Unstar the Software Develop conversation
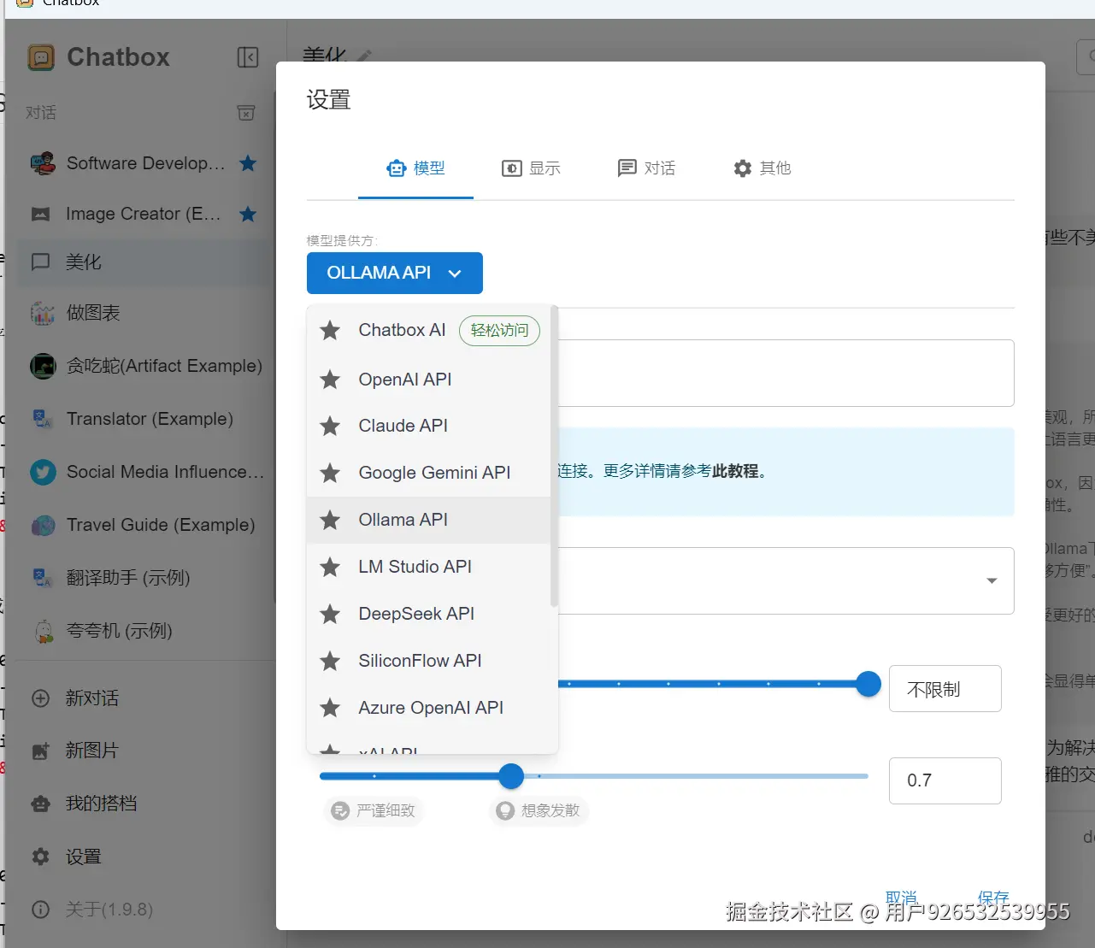This screenshot has width=1095, height=948. click(248, 162)
